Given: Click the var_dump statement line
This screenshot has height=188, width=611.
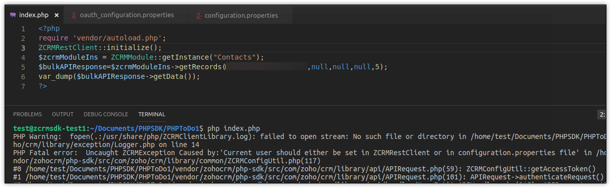Looking at the screenshot, I should [119, 76].
